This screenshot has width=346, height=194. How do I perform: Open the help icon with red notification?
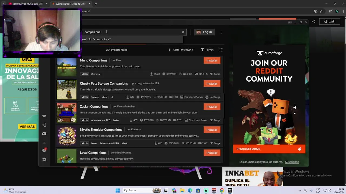coord(44,150)
